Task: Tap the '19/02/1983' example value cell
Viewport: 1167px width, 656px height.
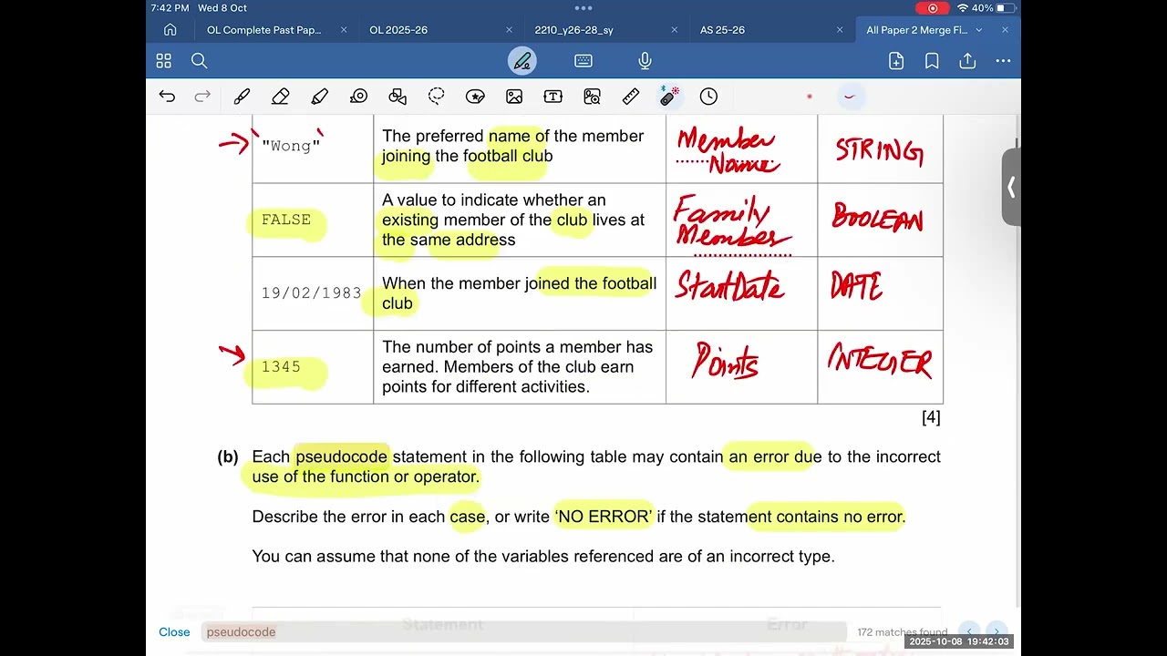Action: pos(312,293)
